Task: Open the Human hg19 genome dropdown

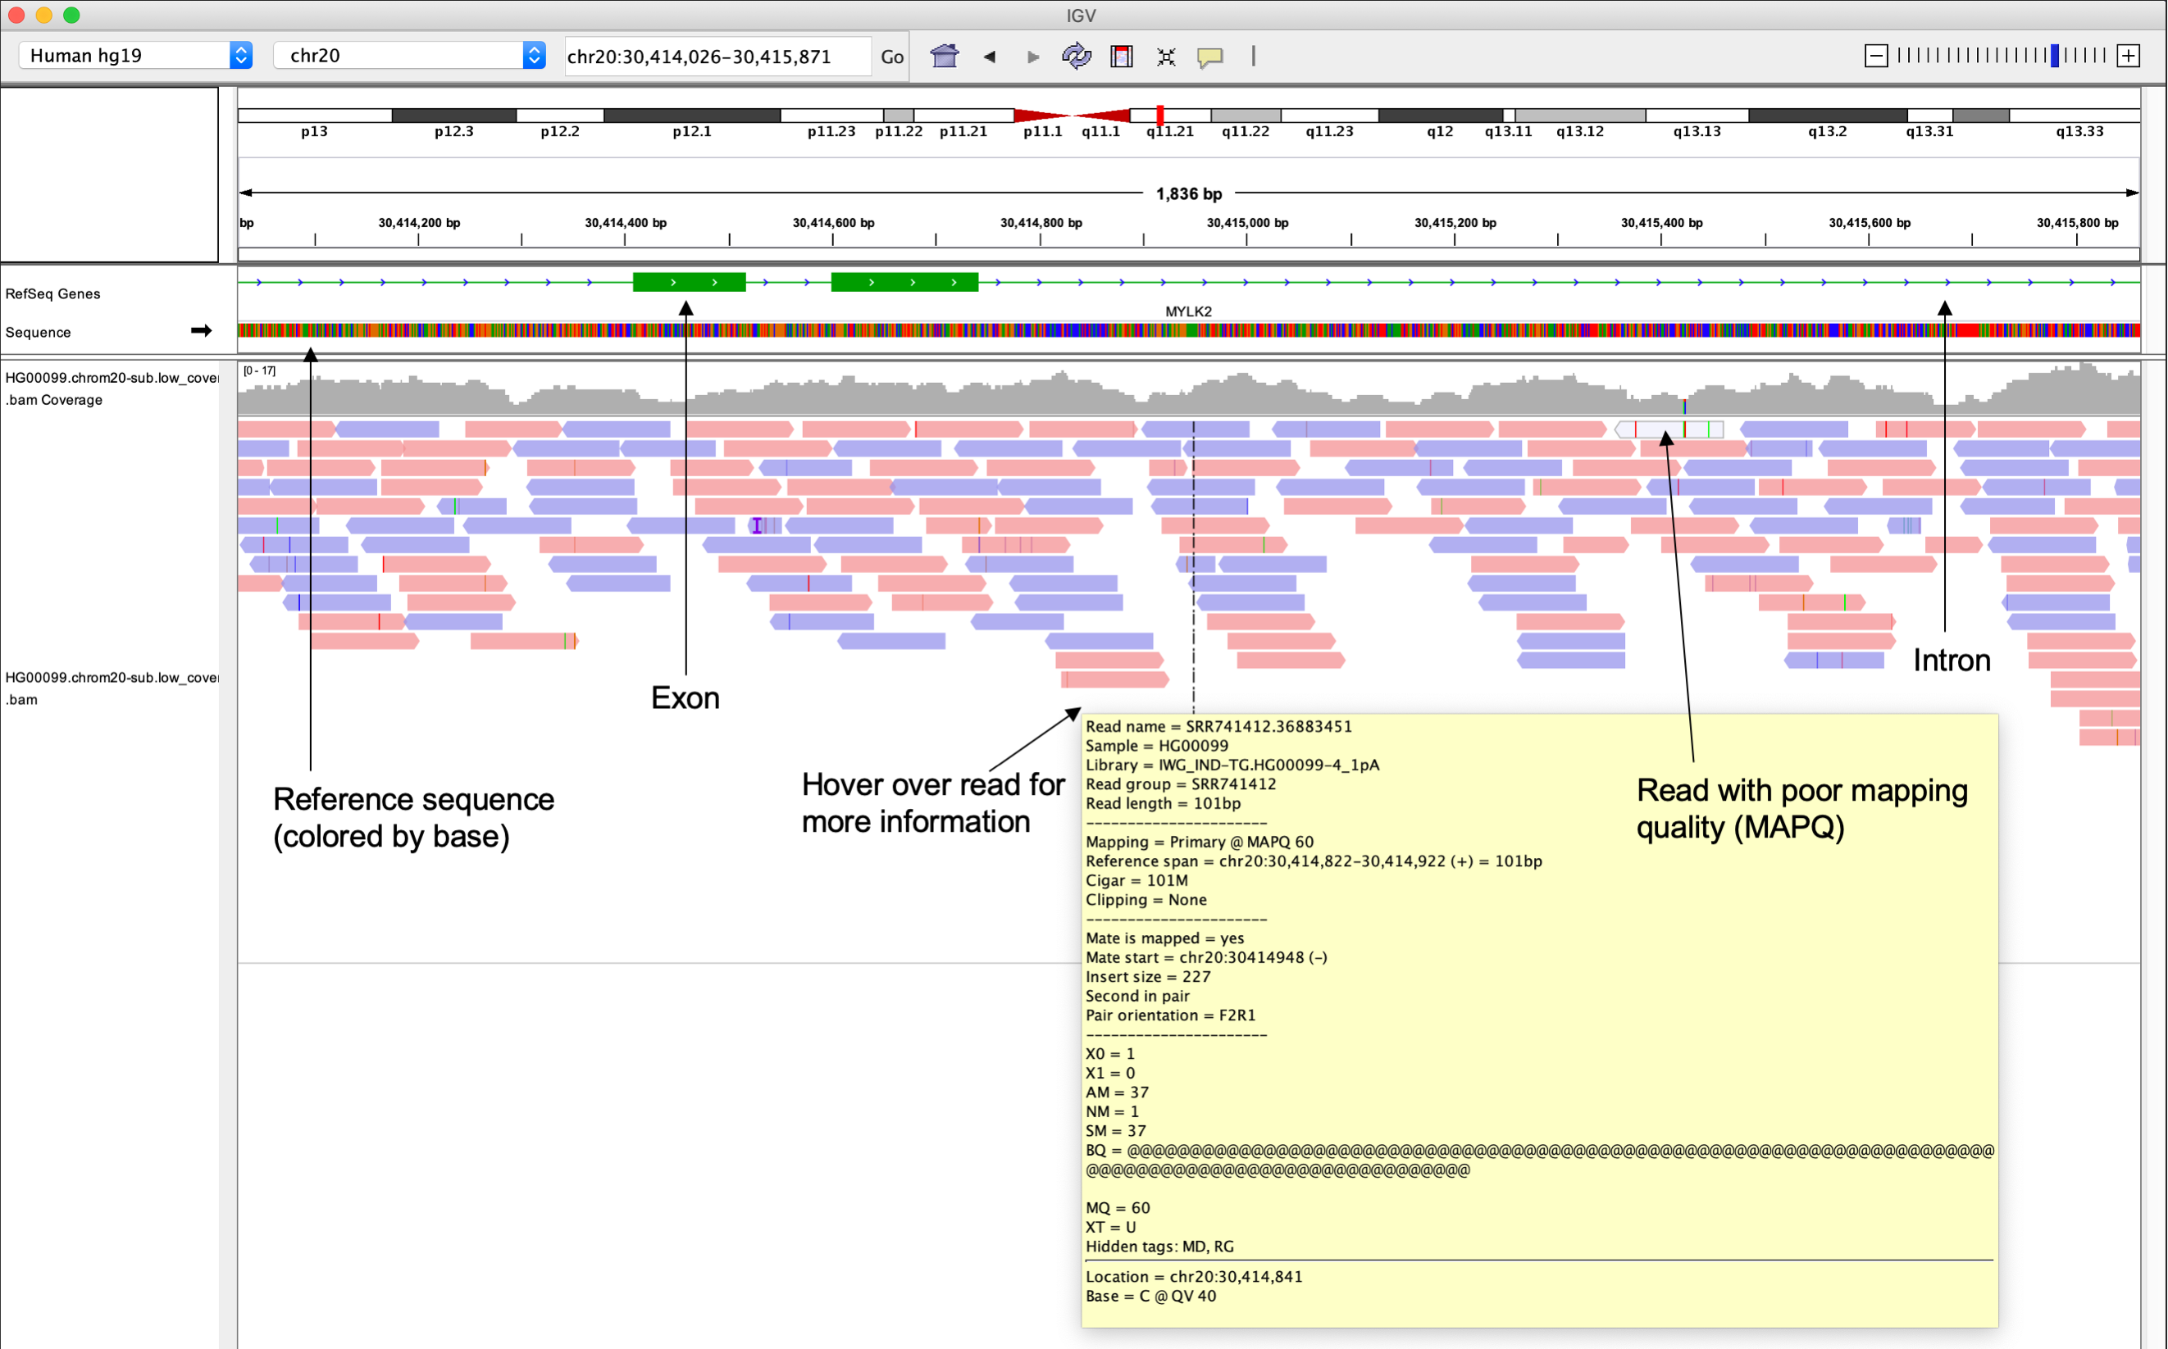Action: click(x=135, y=55)
